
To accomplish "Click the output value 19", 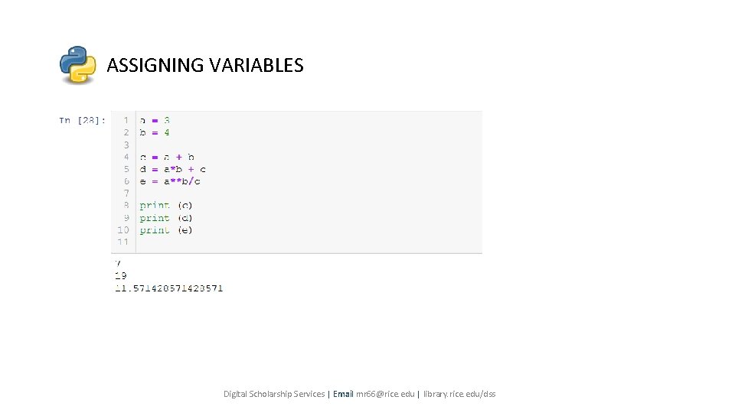I will pyautogui.click(x=120, y=275).
